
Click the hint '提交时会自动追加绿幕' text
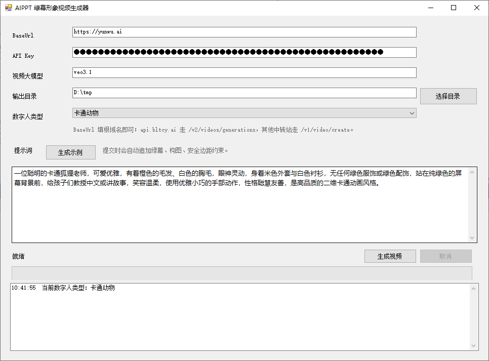[x=165, y=150]
